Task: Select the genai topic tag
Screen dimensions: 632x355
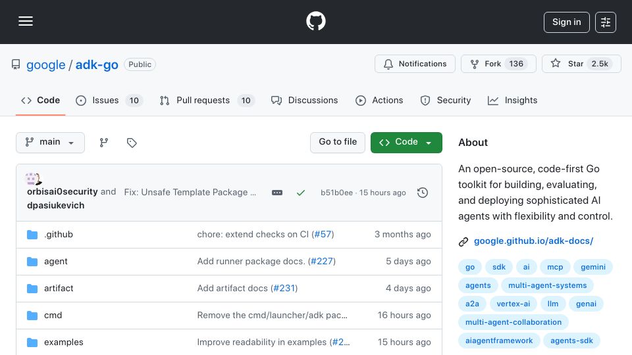Action: click(586, 304)
